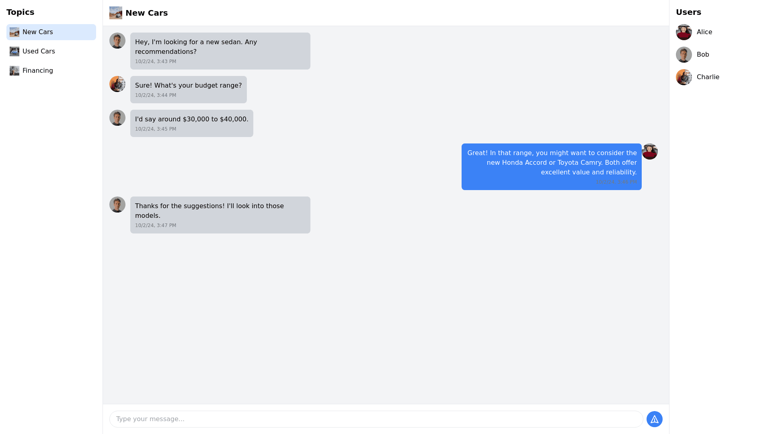This screenshot has width=772, height=434.
Task: Select user Bob by name
Action: pyautogui.click(x=703, y=55)
